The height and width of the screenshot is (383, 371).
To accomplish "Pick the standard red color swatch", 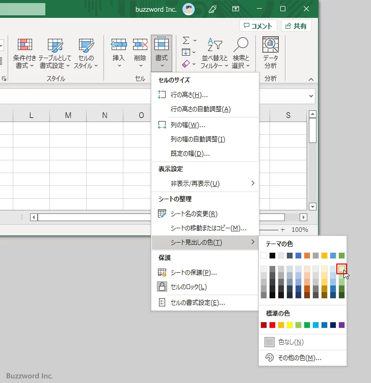I will [272, 325].
